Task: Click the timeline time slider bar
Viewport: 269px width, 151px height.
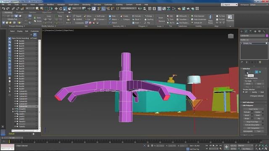Action: click(x=12, y=138)
